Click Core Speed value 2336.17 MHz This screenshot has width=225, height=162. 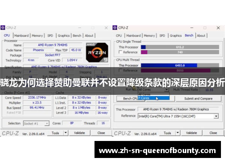coord(37,98)
